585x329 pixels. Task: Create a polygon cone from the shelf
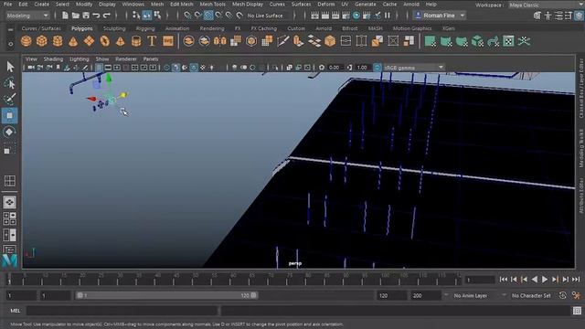pos(73,41)
